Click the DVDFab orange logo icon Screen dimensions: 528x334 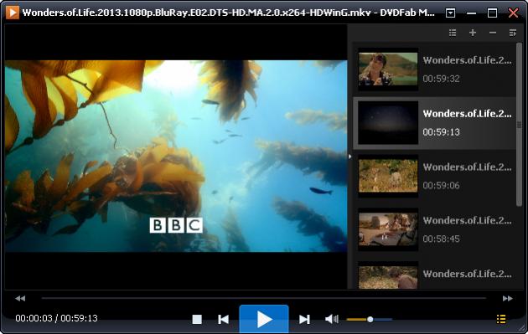click(x=13, y=13)
